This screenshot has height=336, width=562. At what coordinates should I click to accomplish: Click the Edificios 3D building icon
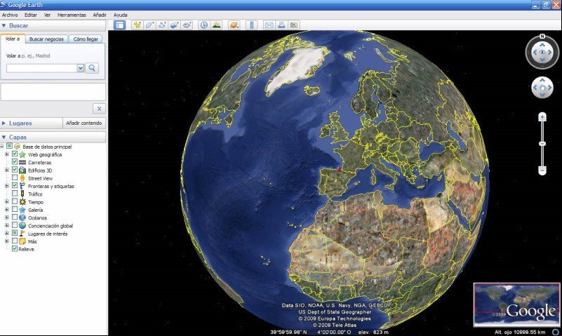22,170
